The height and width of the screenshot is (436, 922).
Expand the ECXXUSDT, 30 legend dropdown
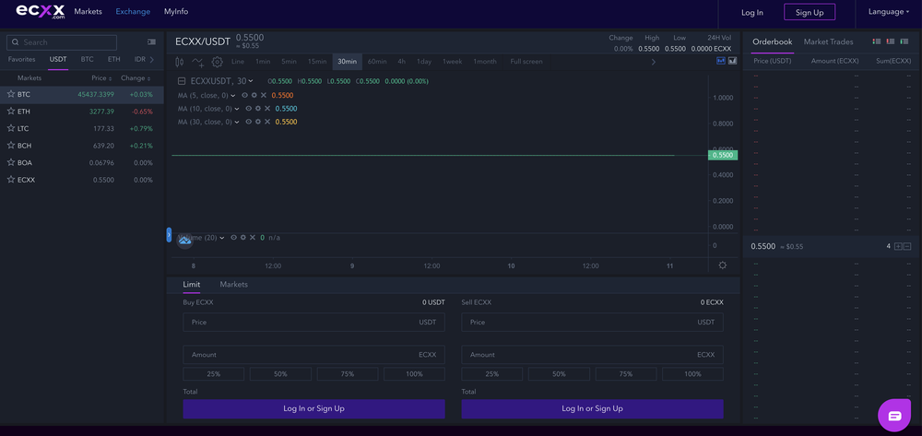(251, 81)
